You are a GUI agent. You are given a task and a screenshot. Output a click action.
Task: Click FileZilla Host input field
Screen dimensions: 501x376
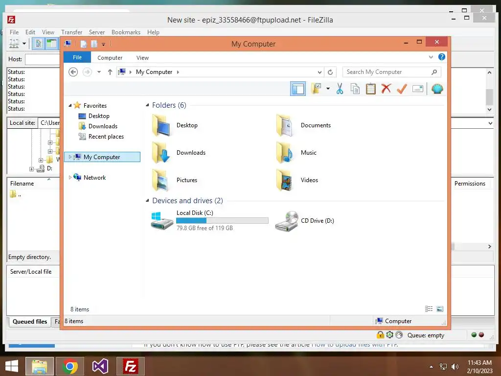[x=43, y=59]
